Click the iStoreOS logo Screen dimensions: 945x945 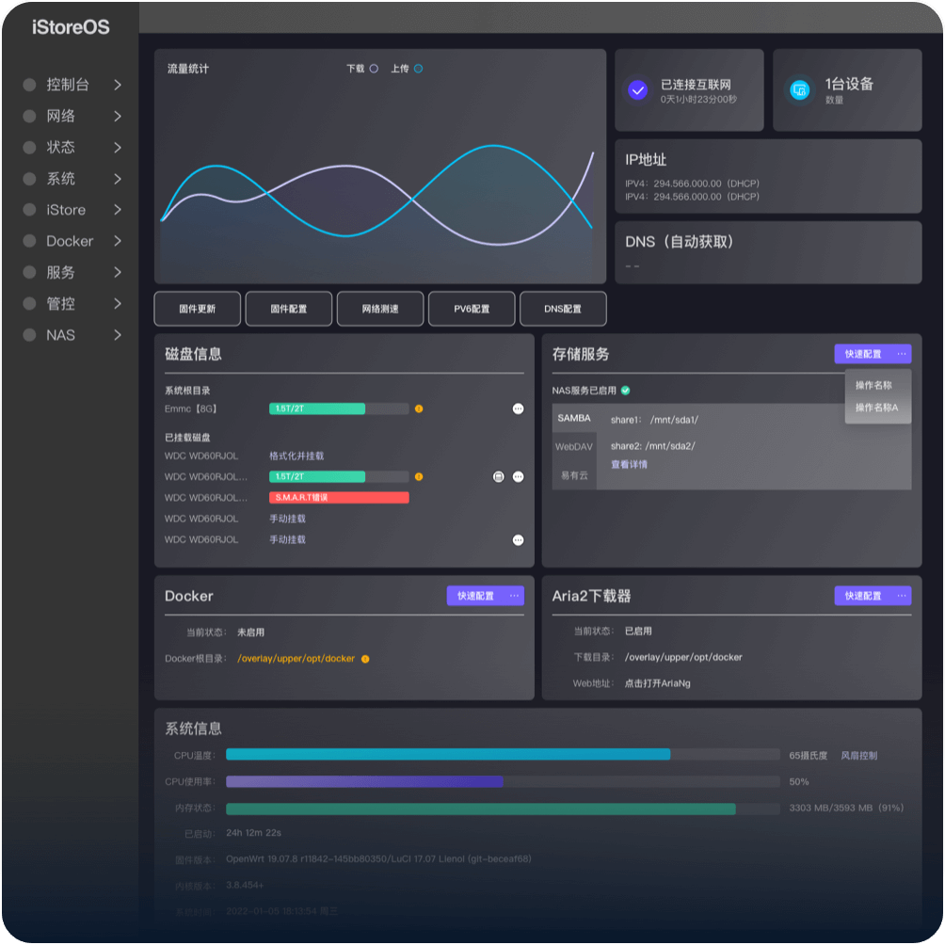point(71,27)
